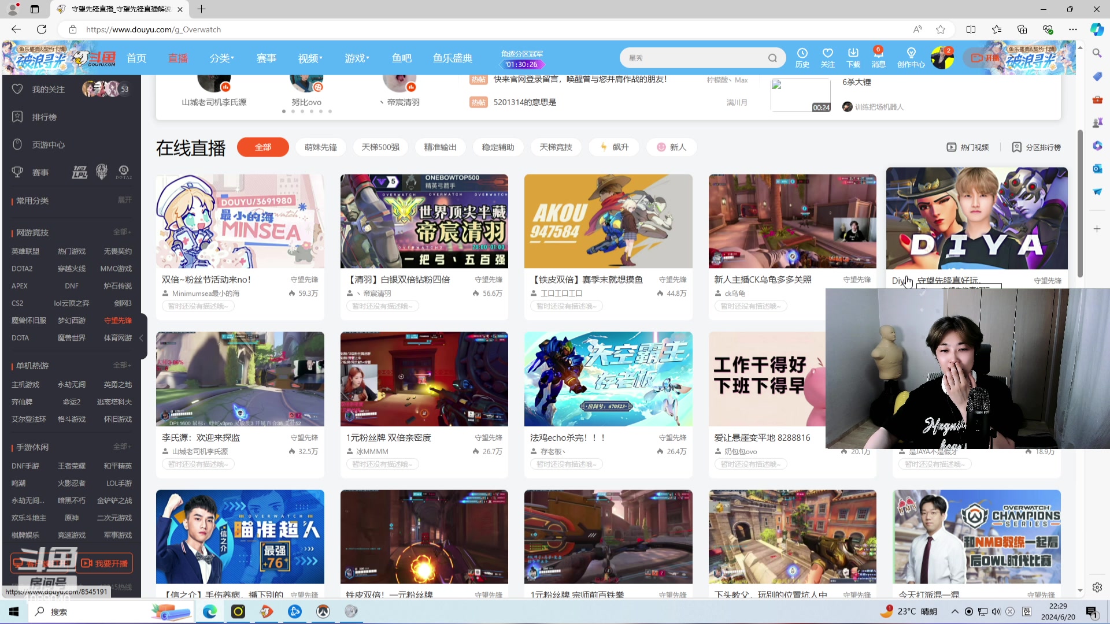Select the 飙升 filter pill
The height and width of the screenshot is (624, 1110).
(614, 147)
